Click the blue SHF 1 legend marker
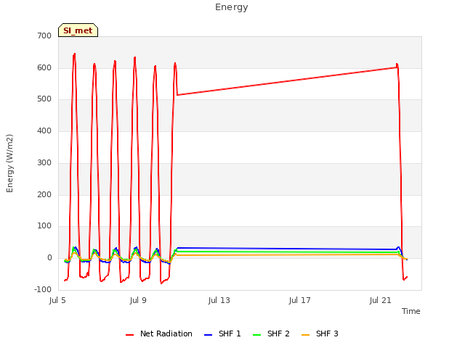The width and height of the screenshot is (465, 348). coord(209,335)
